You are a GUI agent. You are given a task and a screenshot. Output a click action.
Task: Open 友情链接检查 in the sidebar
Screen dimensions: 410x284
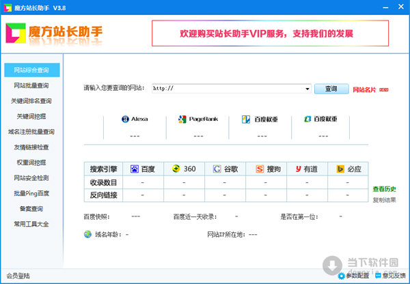coord(31,147)
